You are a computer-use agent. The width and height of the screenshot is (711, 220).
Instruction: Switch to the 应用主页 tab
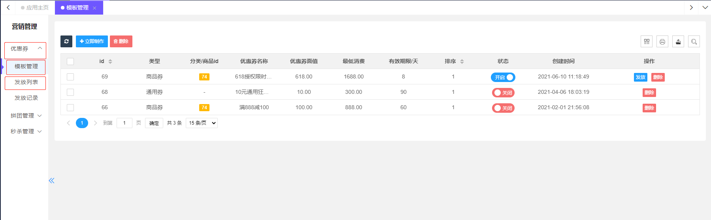pyautogui.click(x=35, y=7)
